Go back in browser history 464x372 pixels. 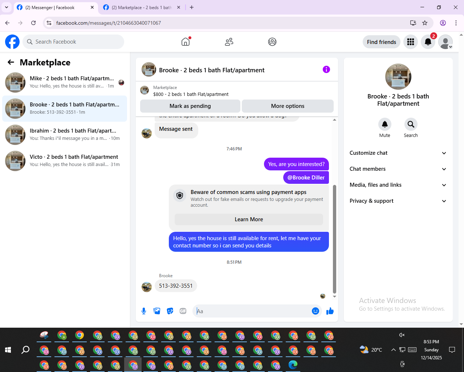pyautogui.click(x=7, y=23)
